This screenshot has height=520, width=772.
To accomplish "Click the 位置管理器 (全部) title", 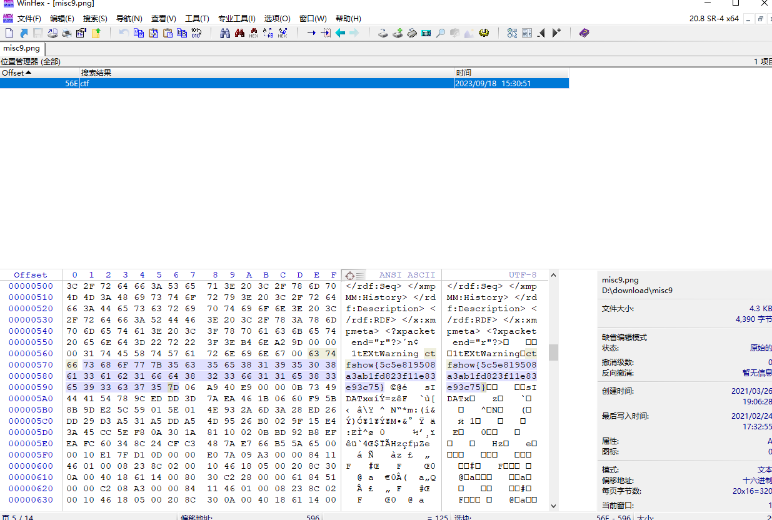I will point(31,62).
